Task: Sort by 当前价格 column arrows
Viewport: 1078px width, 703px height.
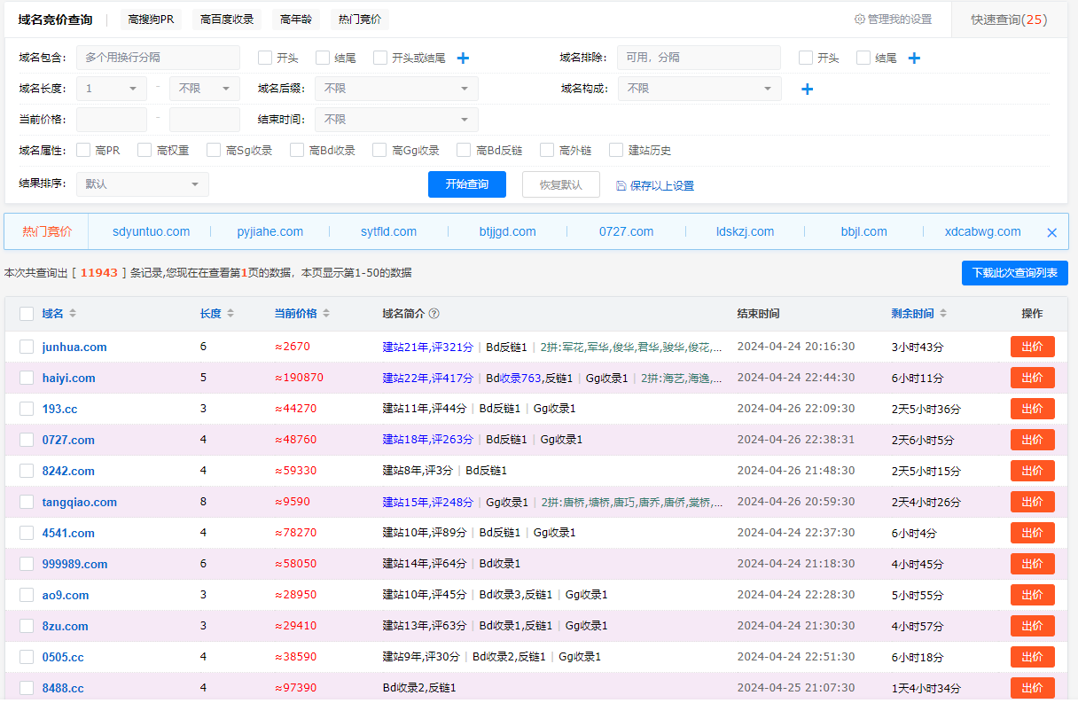Action: (325, 314)
